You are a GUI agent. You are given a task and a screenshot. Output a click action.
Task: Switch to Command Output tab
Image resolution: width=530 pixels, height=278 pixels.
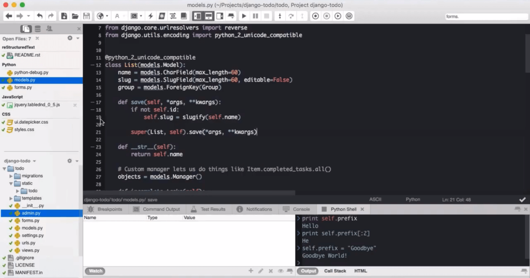tap(156, 209)
